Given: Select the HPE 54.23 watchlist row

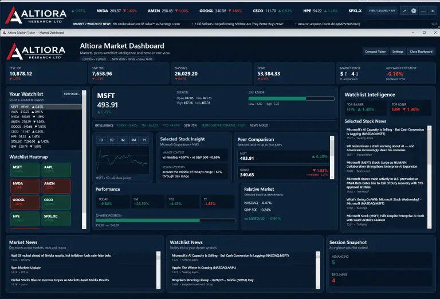Looking at the screenshot, I should coord(46,136).
